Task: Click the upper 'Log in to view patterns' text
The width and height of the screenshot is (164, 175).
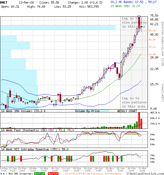Action: 134,22
